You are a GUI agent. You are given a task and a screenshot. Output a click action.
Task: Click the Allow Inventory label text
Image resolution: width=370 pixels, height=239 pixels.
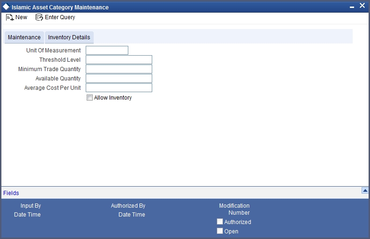[113, 98]
